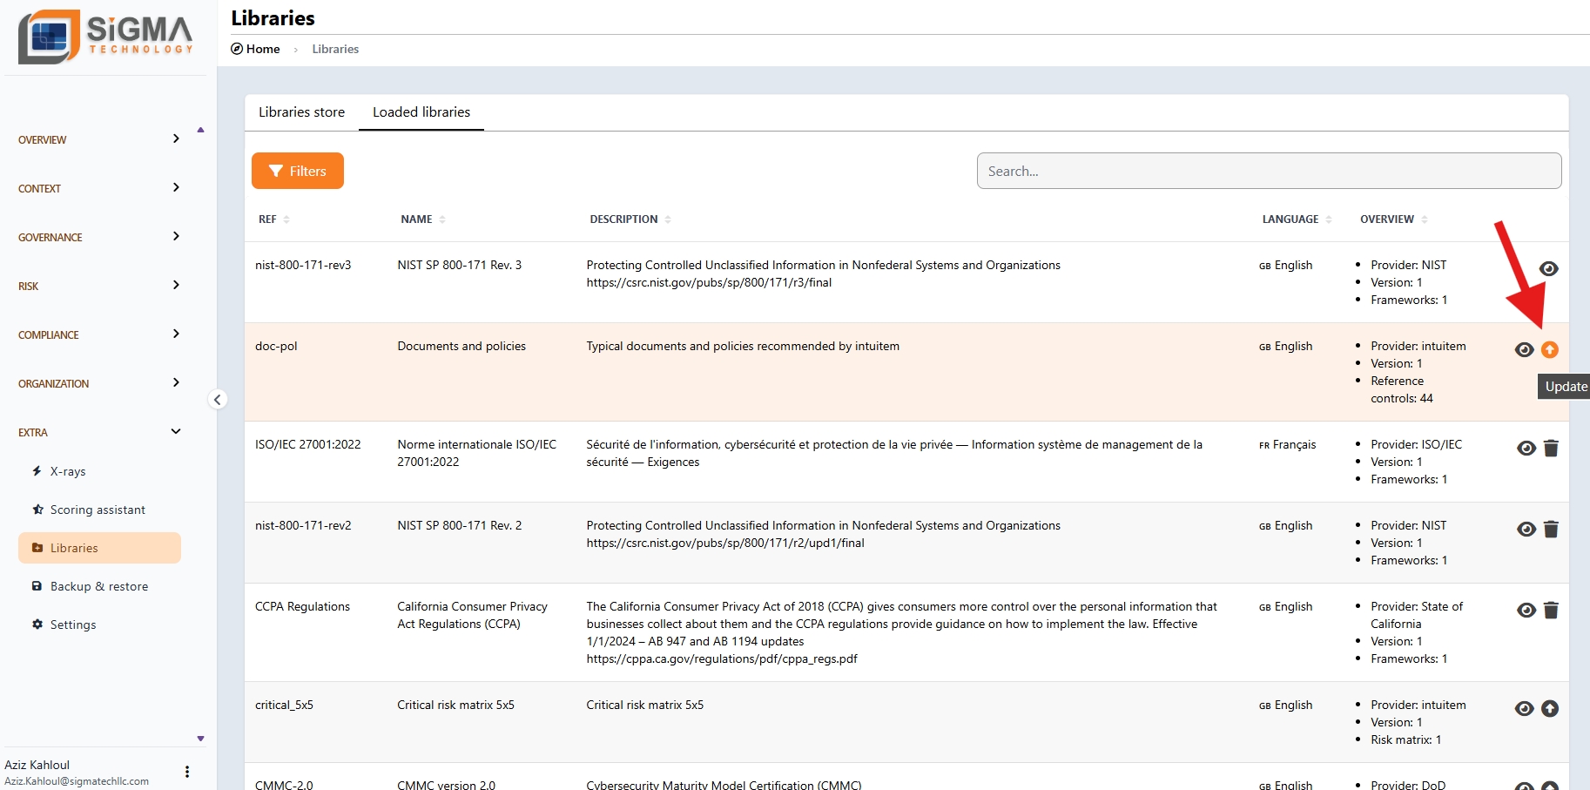Delete the ISO/IEC 27001:2022 library

(x=1551, y=449)
